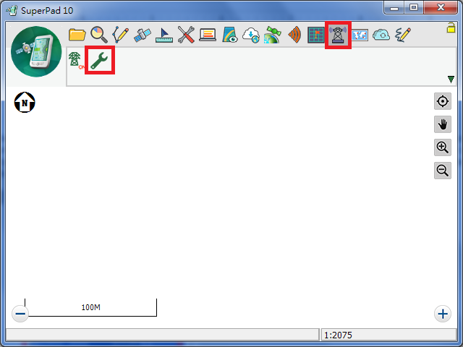463x347 pixels.
Task: Click the zoom in magnifier button
Action: point(443,147)
